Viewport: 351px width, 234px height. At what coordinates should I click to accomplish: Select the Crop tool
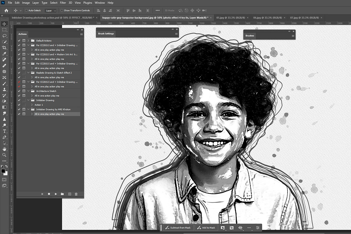[4, 47]
